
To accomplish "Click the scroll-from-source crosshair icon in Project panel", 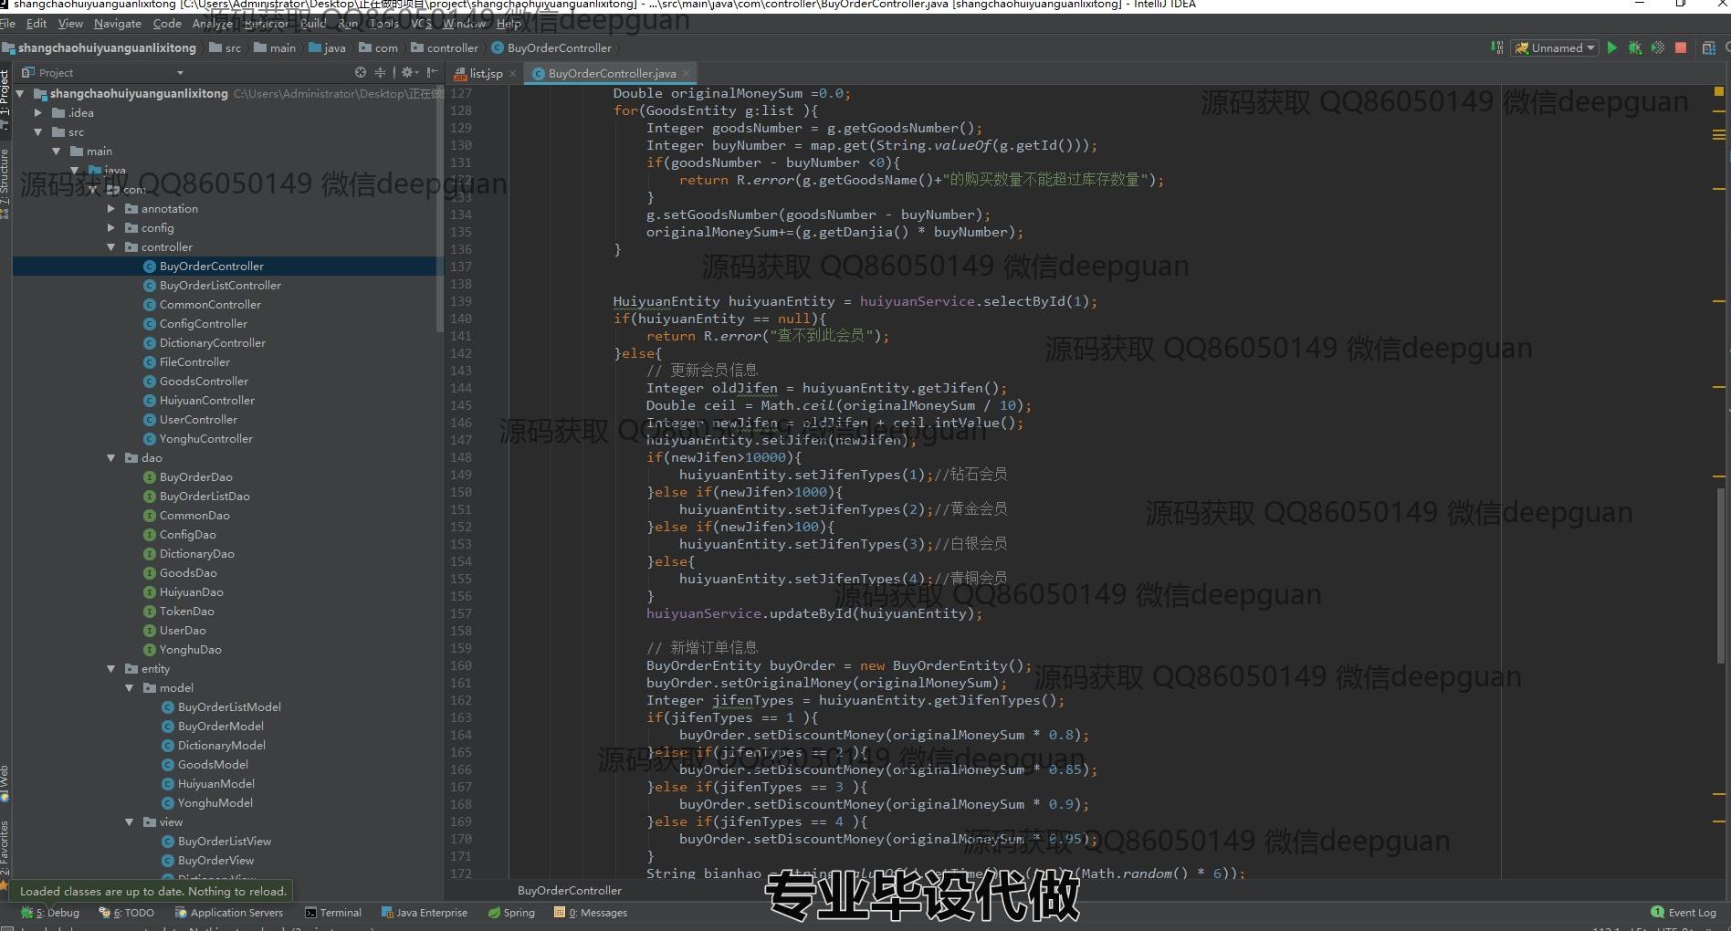I will click(361, 72).
